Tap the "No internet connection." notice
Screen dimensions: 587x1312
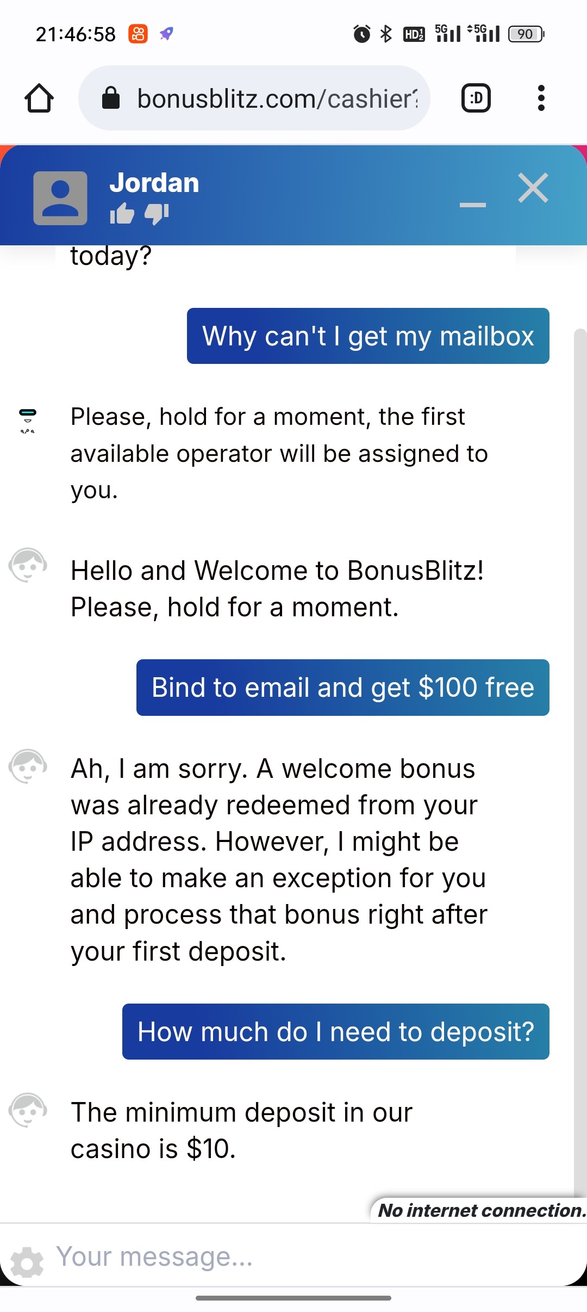480,1210
